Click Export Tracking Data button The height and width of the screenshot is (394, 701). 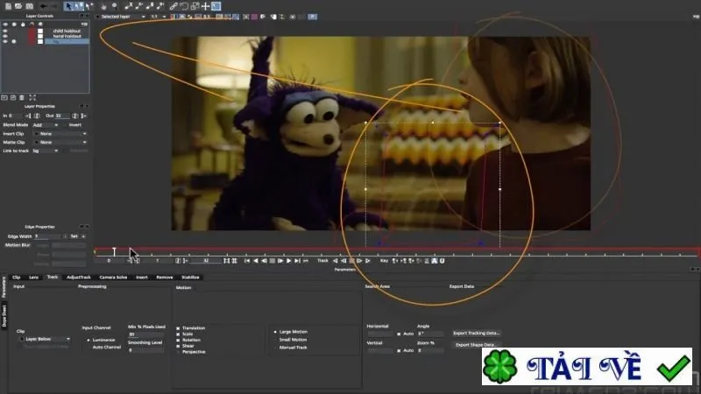pyautogui.click(x=477, y=334)
